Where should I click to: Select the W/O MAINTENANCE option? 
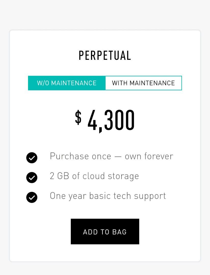(x=67, y=83)
